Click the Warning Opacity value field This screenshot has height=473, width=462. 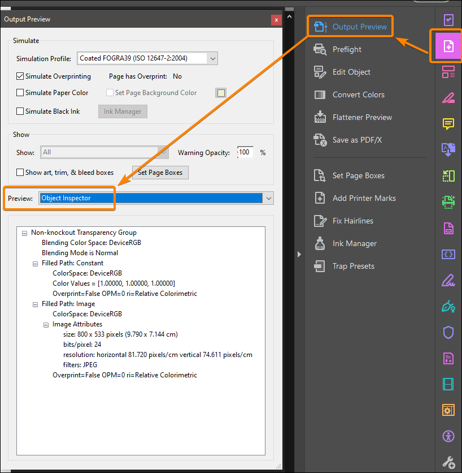[x=245, y=152]
